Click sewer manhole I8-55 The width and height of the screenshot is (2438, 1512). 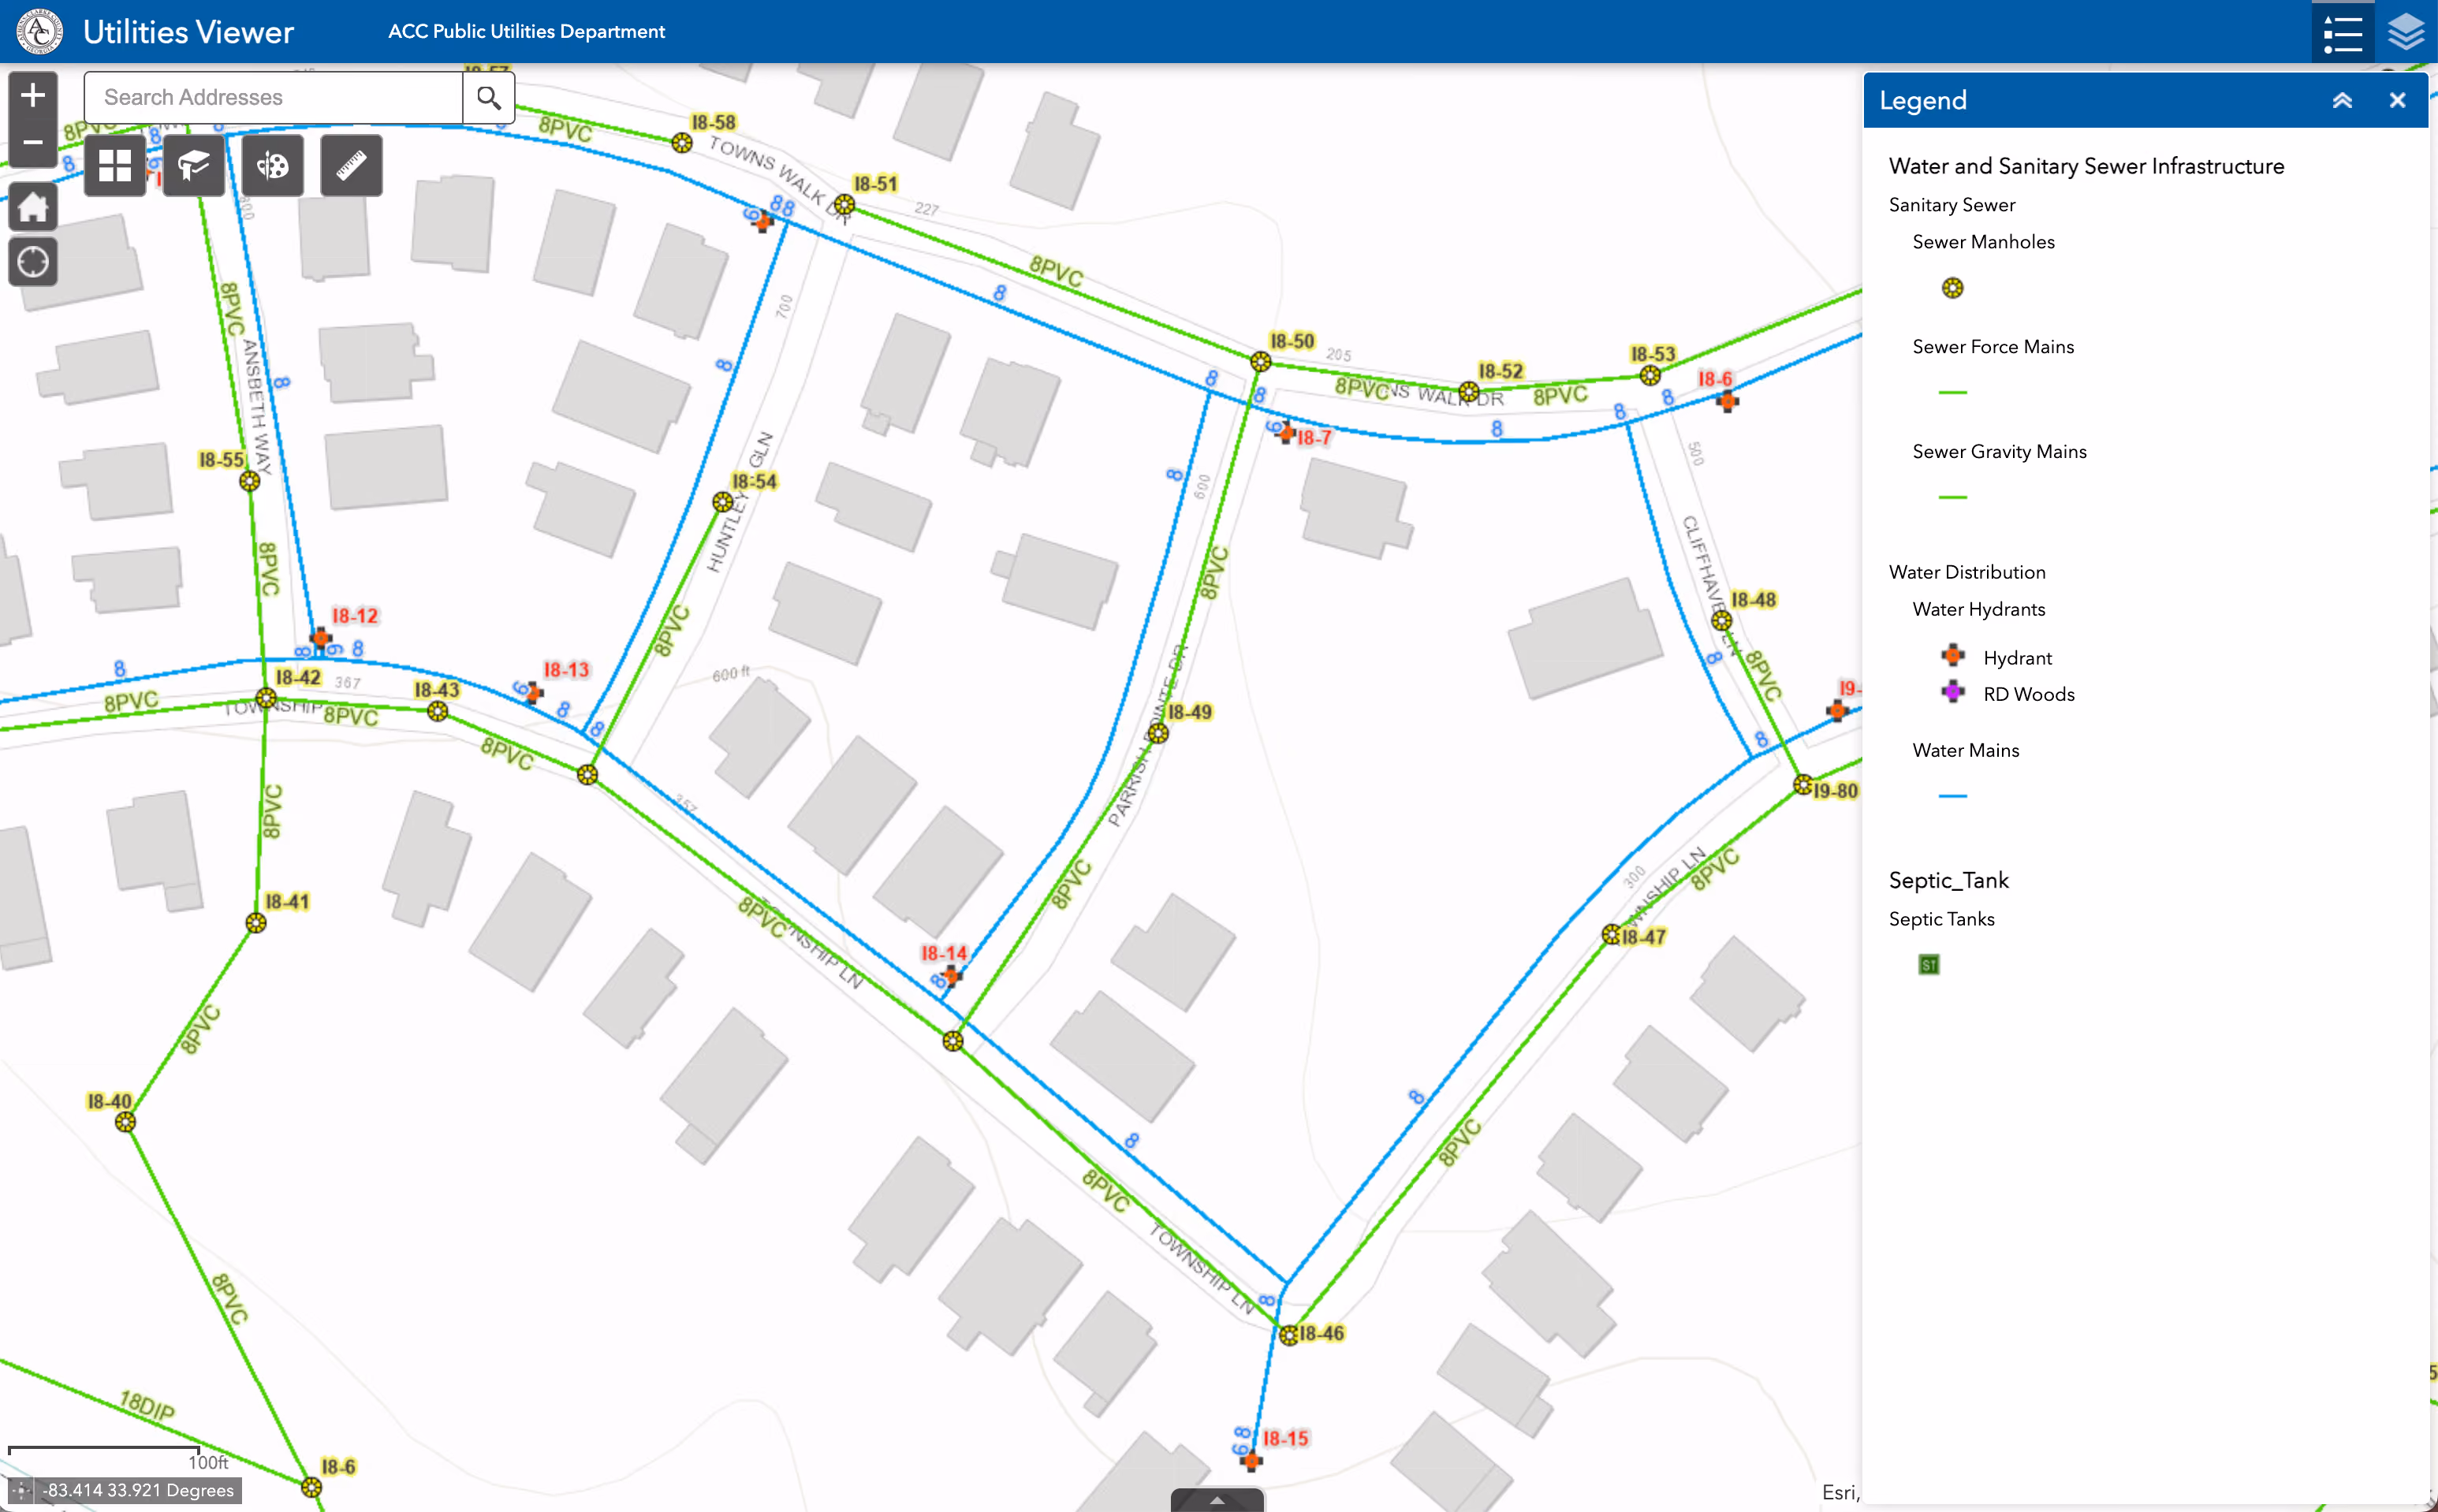pyautogui.click(x=249, y=481)
